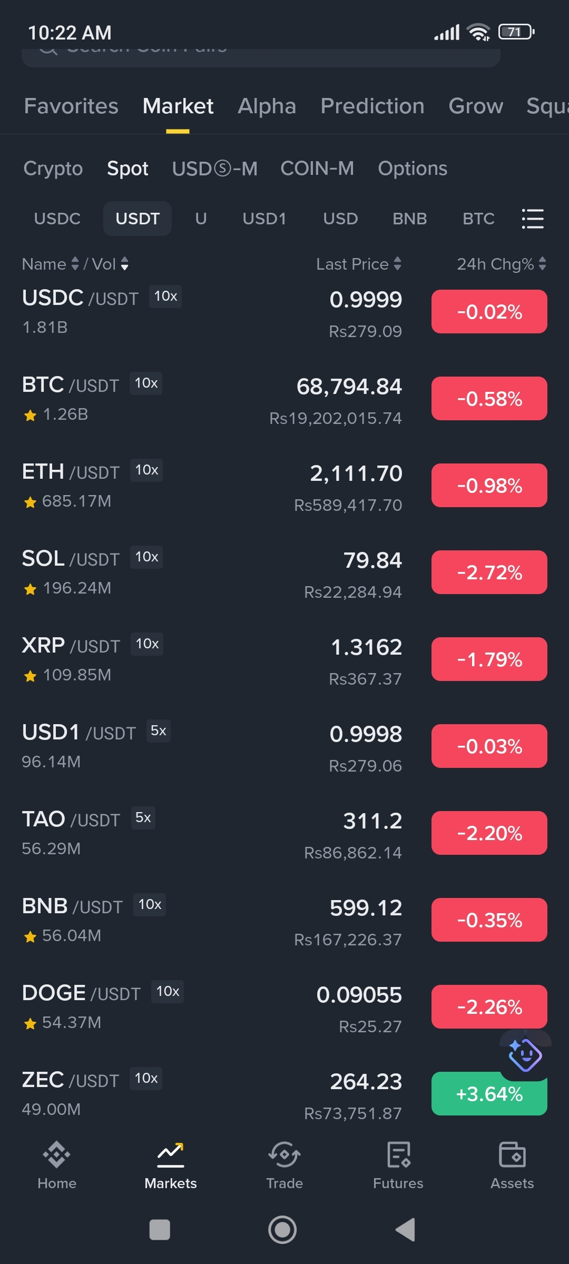The width and height of the screenshot is (569, 1264).
Task: Toggle BTC/USDT favorite star
Action: click(x=30, y=416)
